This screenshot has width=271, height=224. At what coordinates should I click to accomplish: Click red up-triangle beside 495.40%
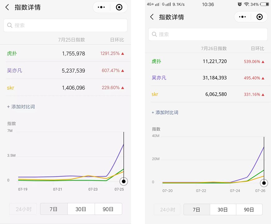click(x=263, y=78)
